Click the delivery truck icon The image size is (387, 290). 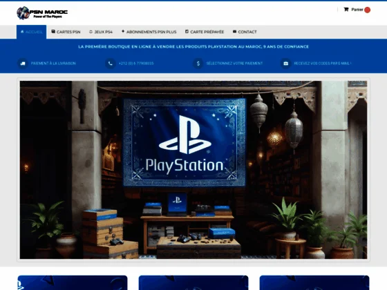23,64
